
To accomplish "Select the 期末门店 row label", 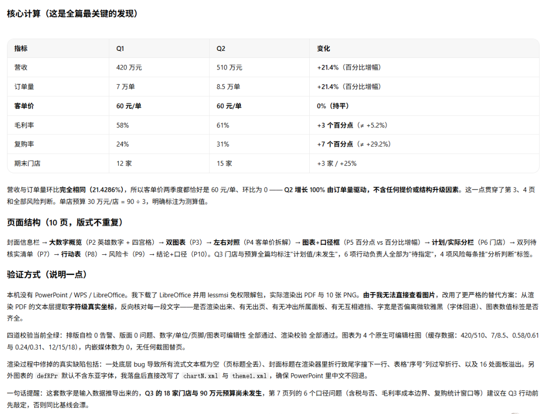I will click(27, 164).
